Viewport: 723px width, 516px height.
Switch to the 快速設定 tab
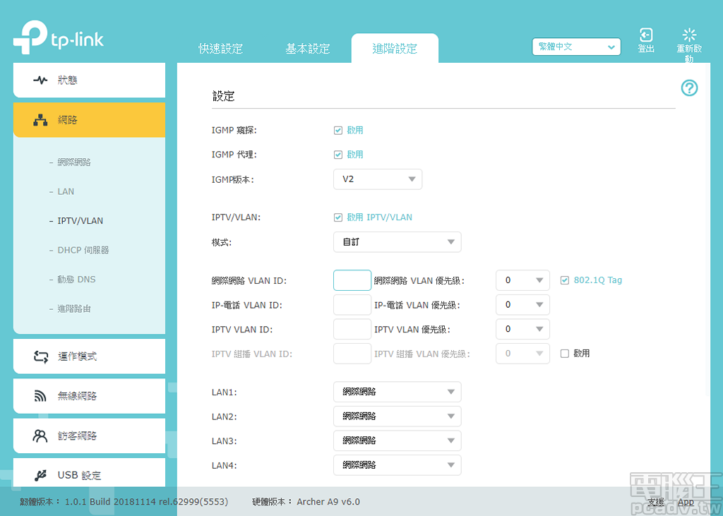pos(221,48)
